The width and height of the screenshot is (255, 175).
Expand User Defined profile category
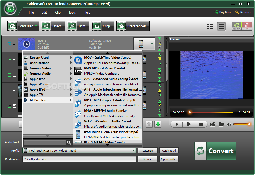click(48, 63)
